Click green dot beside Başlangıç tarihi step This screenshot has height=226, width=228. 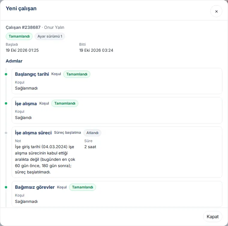point(6,74)
